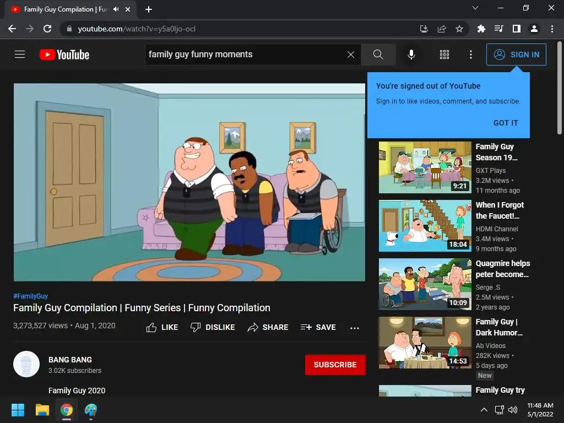
Task: Open the taskbar volume speaker icon
Action: click(x=513, y=410)
